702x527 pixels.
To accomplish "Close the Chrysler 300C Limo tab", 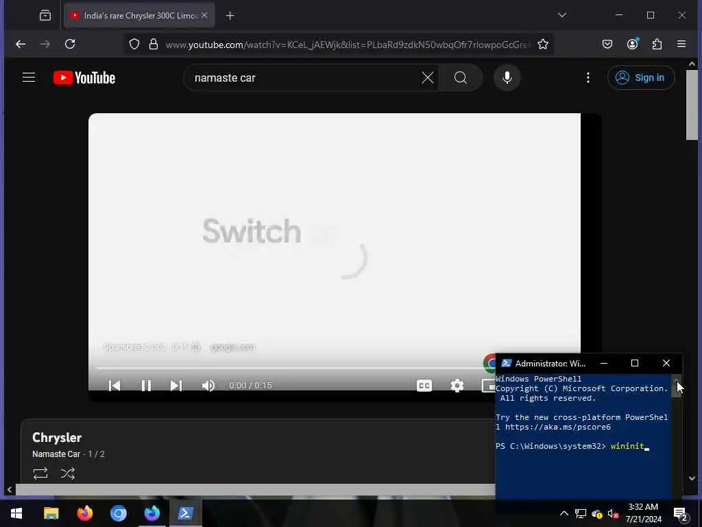I will tap(204, 15).
